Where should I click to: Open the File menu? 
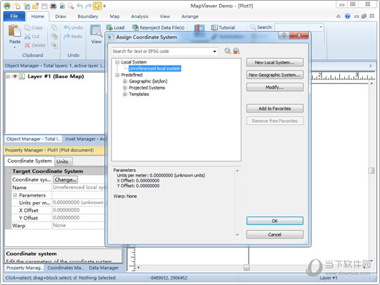click(14, 17)
